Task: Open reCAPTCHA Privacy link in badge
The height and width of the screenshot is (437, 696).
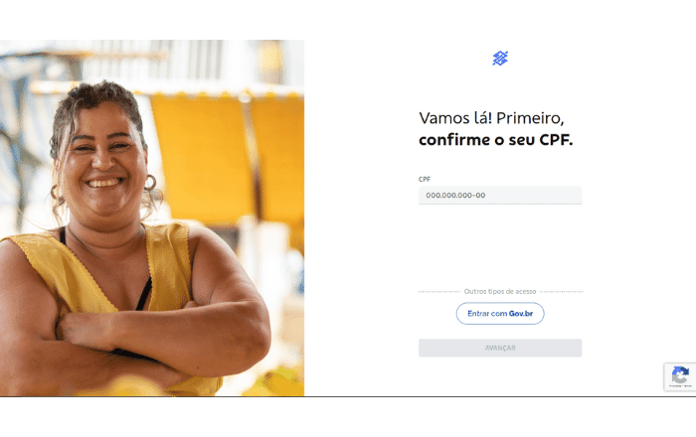Action: point(674,386)
